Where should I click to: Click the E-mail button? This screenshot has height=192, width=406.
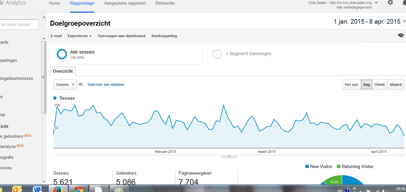pos(56,36)
